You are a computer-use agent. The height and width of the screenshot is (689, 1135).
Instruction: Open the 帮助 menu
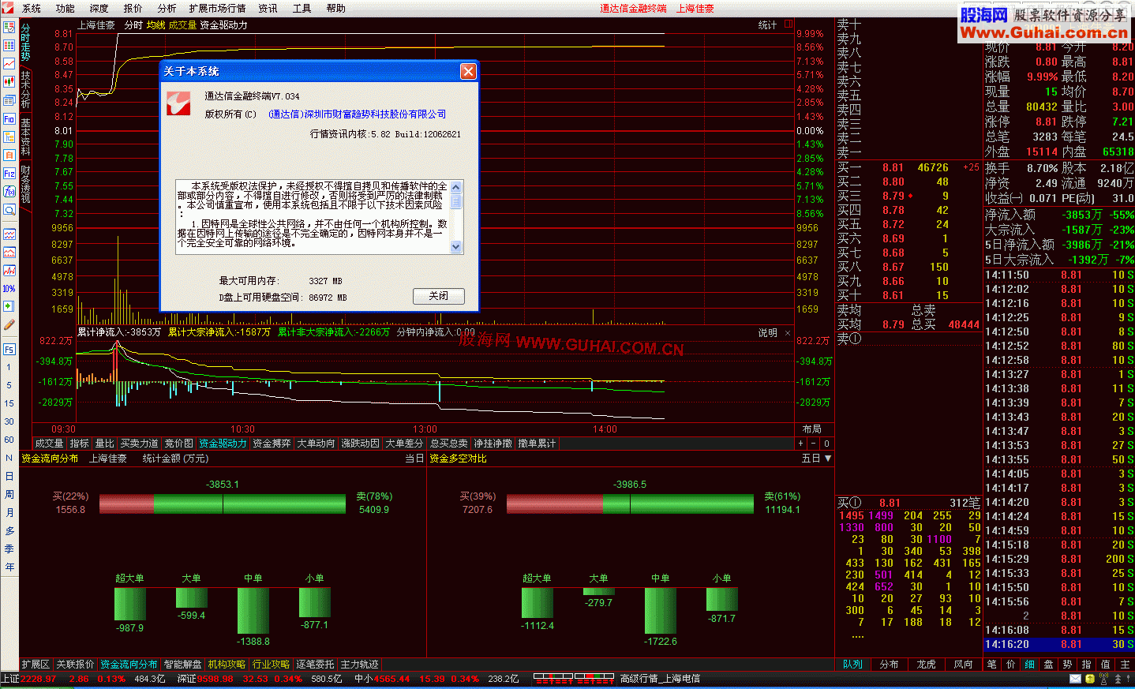click(x=336, y=9)
